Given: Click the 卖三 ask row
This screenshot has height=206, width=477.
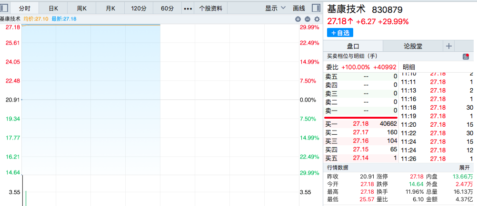Looking at the screenshot, I should (361, 94).
